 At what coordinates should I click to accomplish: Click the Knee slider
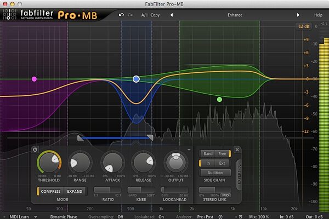141,190
